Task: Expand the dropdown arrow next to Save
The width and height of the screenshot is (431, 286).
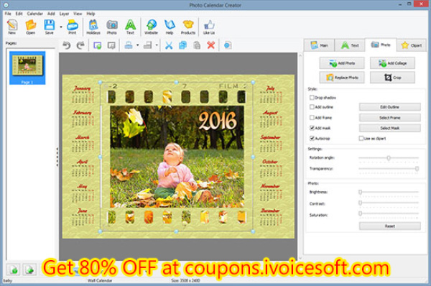Action: (x=61, y=27)
